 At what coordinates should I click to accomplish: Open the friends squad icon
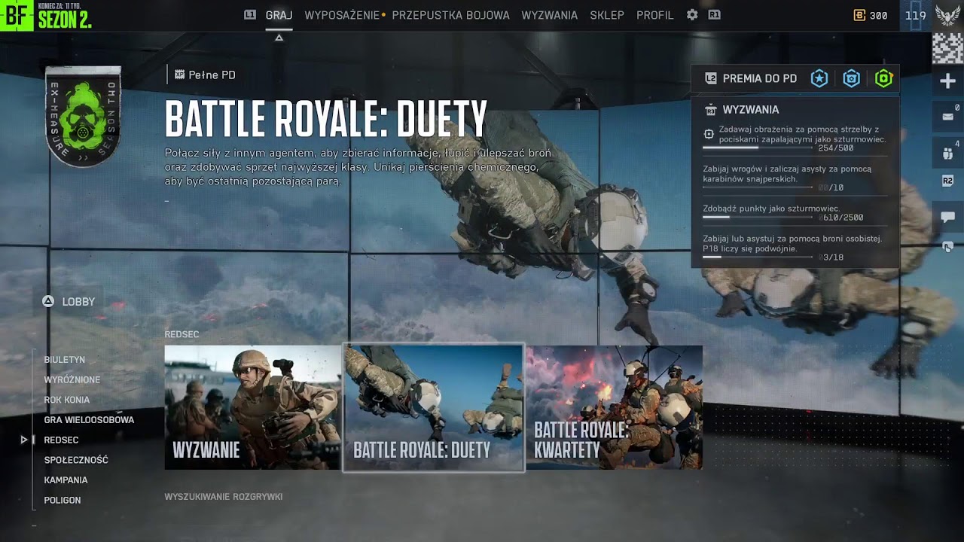[x=947, y=153]
